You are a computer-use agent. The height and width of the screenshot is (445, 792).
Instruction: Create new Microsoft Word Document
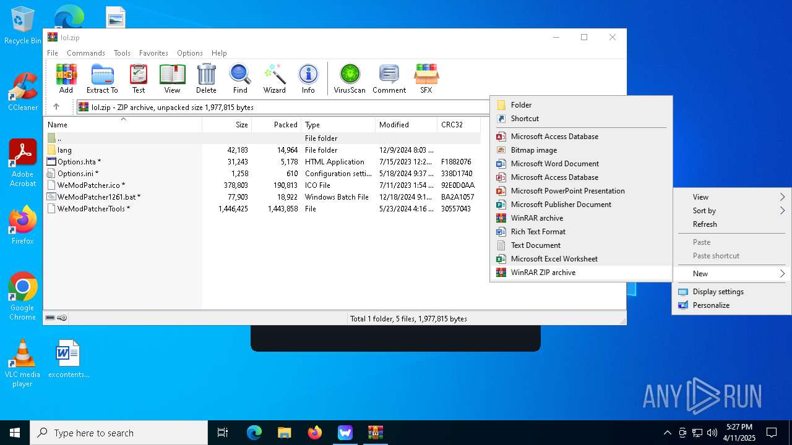(x=581, y=164)
